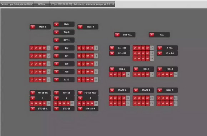The image size is (207, 136).
Task: Toggle the mute button on Main-L group
Action: [x=32, y=27]
